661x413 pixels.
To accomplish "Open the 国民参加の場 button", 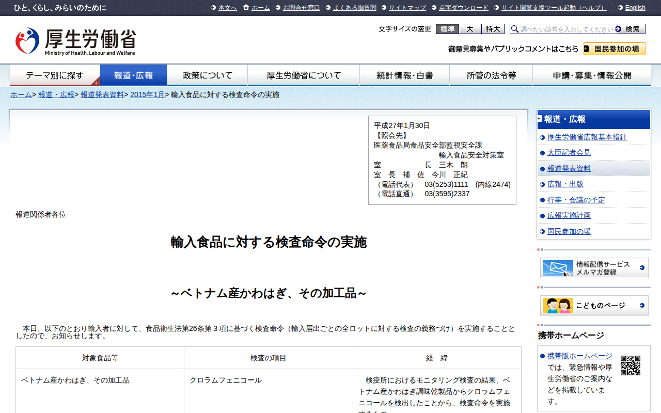I will click(x=614, y=49).
